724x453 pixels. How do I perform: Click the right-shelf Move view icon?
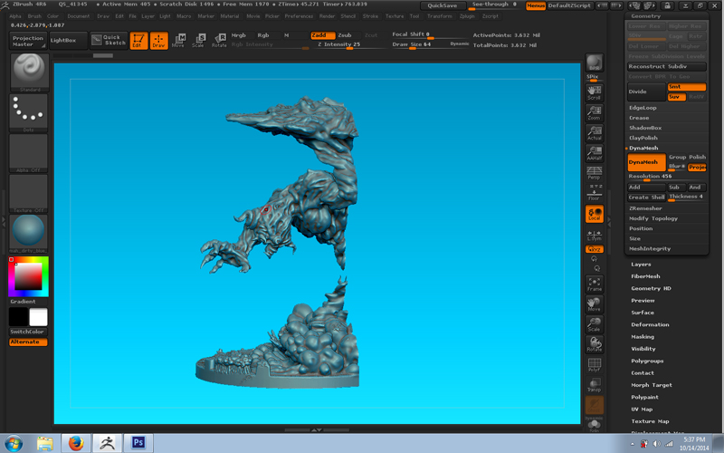pos(595,304)
